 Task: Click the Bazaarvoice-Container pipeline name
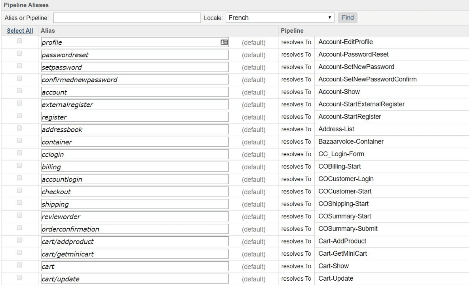coord(351,142)
